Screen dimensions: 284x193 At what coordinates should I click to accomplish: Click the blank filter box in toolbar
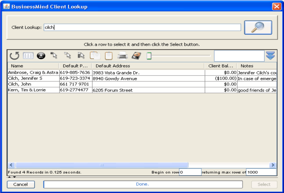239,56
